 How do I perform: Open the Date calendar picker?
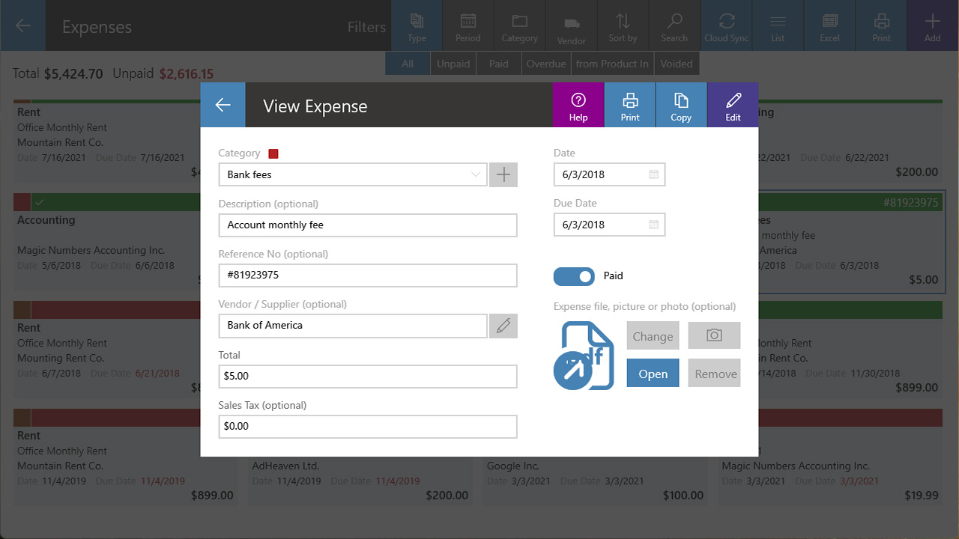[653, 174]
